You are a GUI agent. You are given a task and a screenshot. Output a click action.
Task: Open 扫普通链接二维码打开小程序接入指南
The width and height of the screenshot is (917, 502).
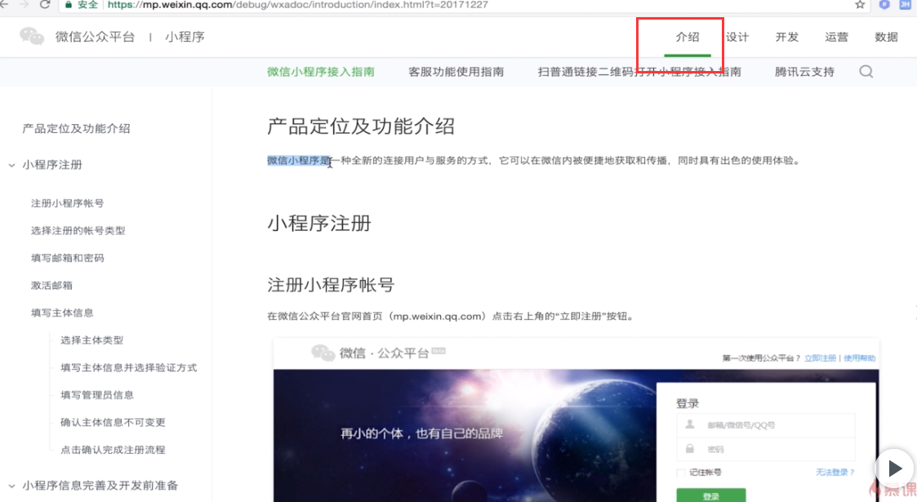639,72
